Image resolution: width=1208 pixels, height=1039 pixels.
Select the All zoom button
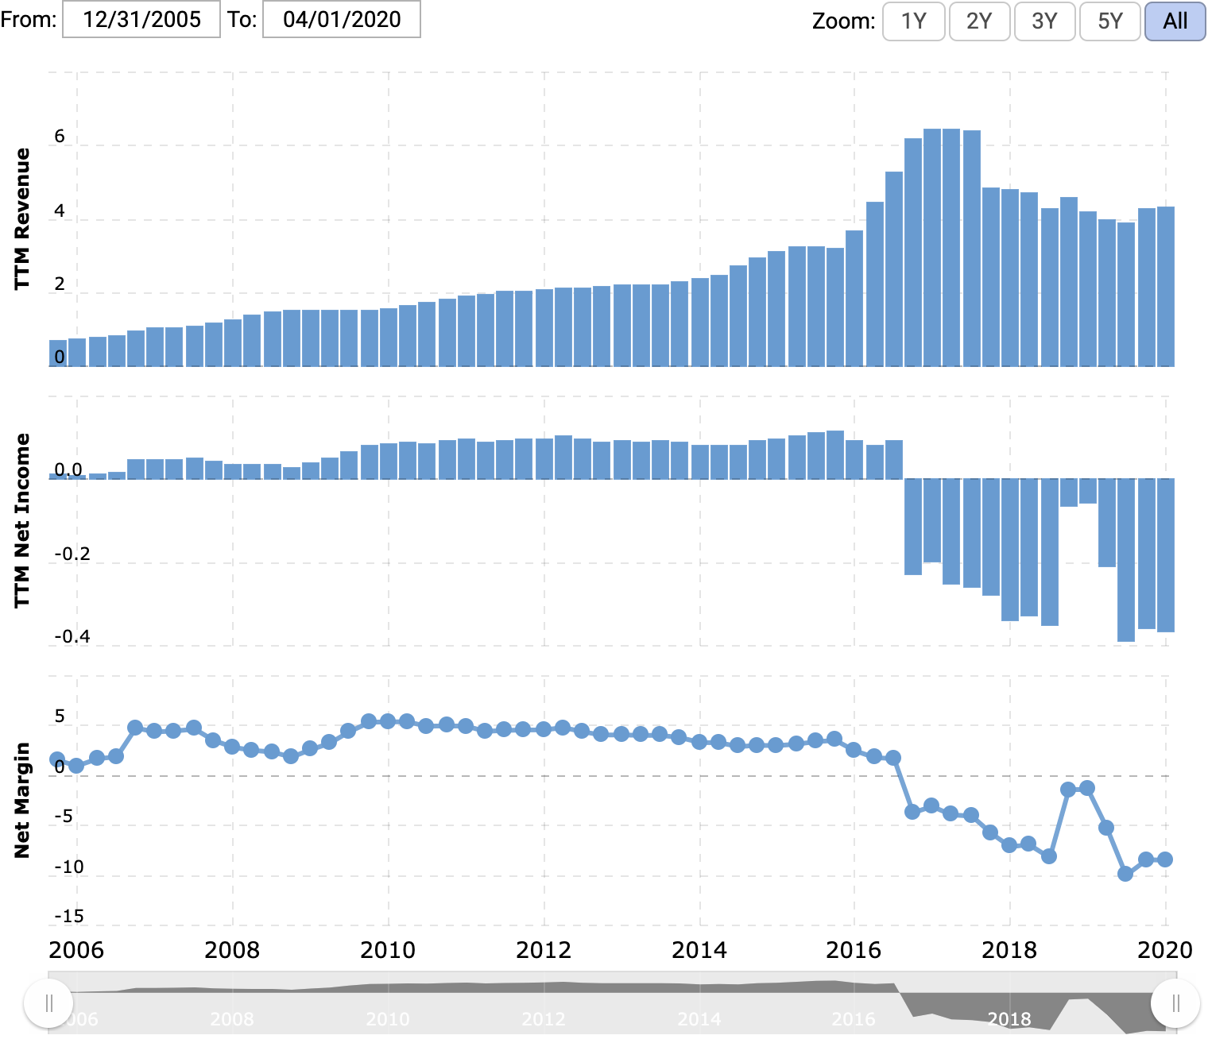(x=1175, y=21)
